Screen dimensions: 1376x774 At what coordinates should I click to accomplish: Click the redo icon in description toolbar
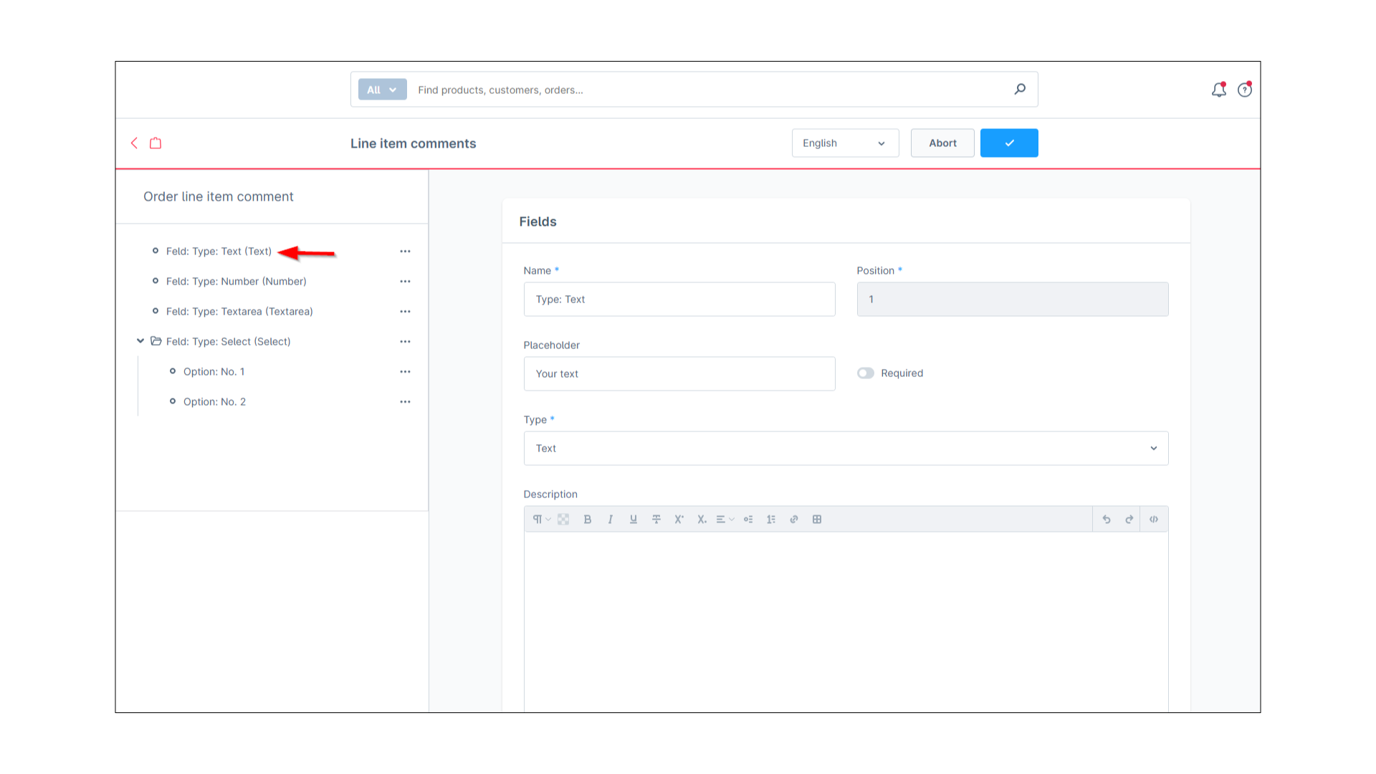tap(1129, 518)
